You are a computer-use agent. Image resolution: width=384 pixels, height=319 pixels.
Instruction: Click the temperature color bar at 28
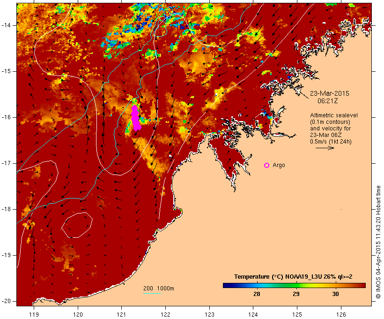tap(257, 285)
